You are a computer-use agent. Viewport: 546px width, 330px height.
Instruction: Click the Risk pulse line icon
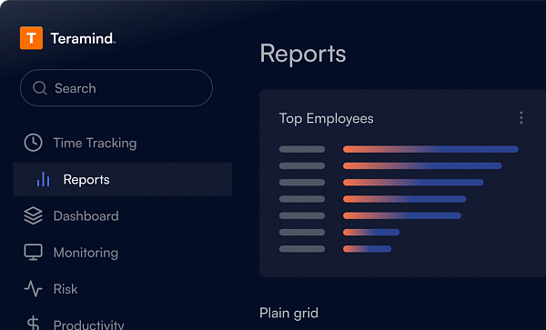point(33,288)
